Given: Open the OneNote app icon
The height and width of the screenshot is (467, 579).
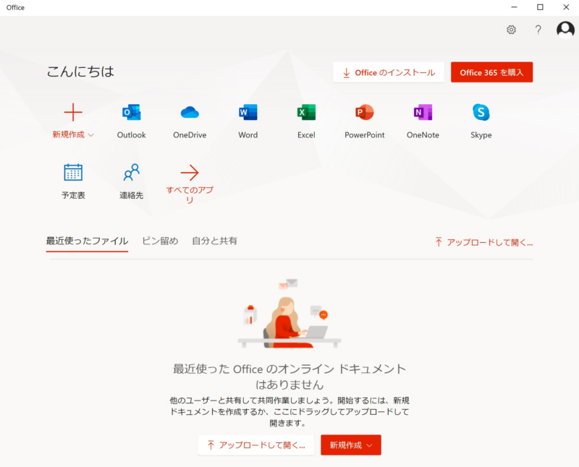Looking at the screenshot, I should tap(423, 113).
